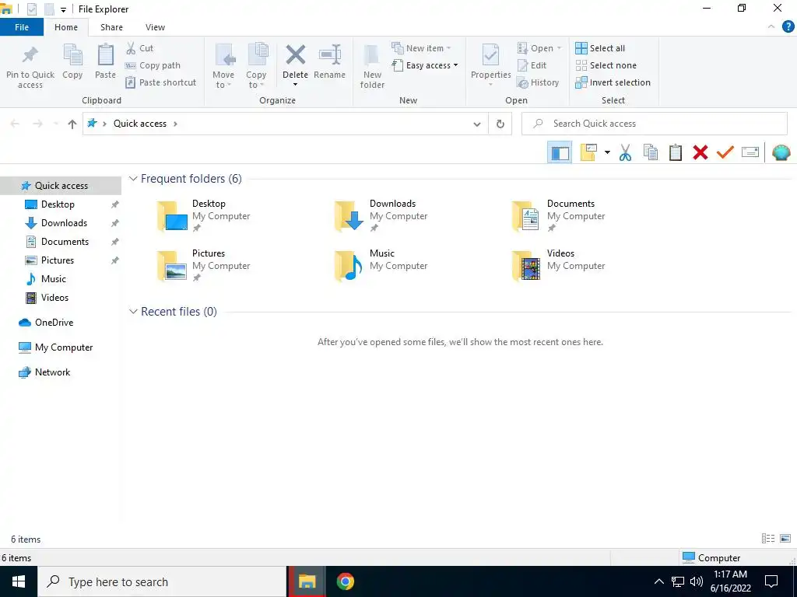Click Select all in ribbon
797x597 pixels.
(600, 48)
